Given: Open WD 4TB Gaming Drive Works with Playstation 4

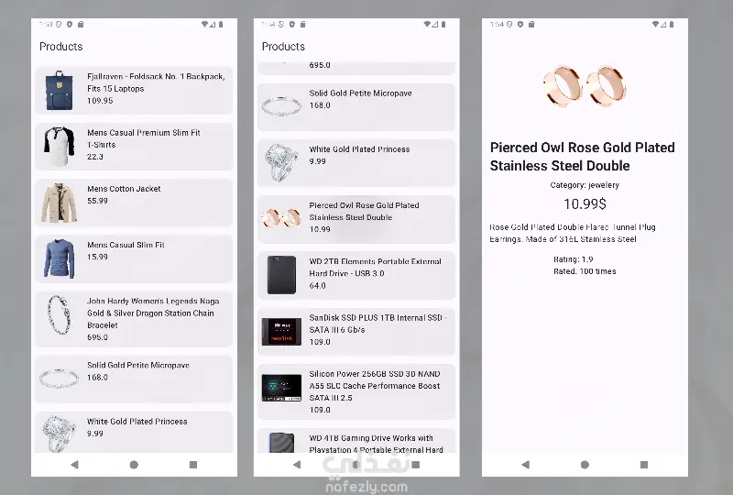Looking at the screenshot, I should 356,440.
